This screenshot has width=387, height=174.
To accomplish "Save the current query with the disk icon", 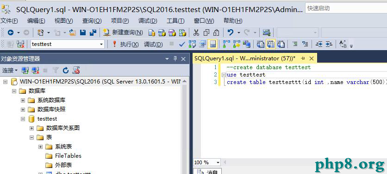I will pyautogui.click(x=83, y=32).
